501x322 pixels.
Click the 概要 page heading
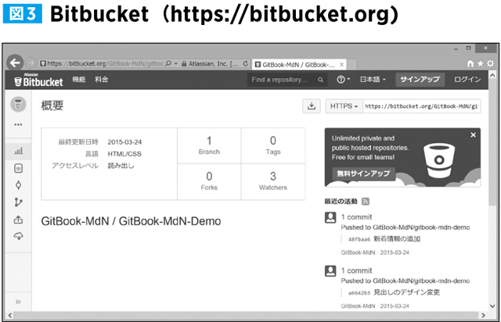[x=52, y=106]
